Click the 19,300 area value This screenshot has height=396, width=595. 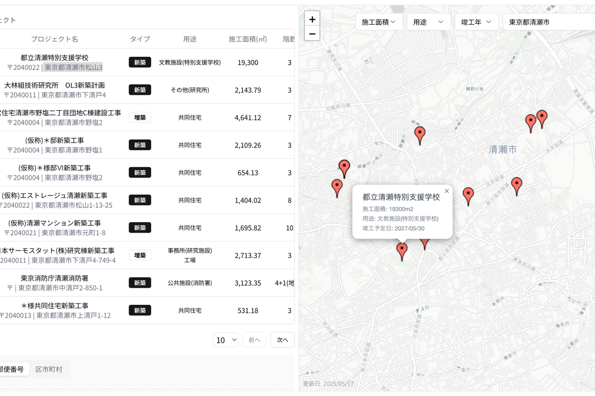[x=248, y=62]
